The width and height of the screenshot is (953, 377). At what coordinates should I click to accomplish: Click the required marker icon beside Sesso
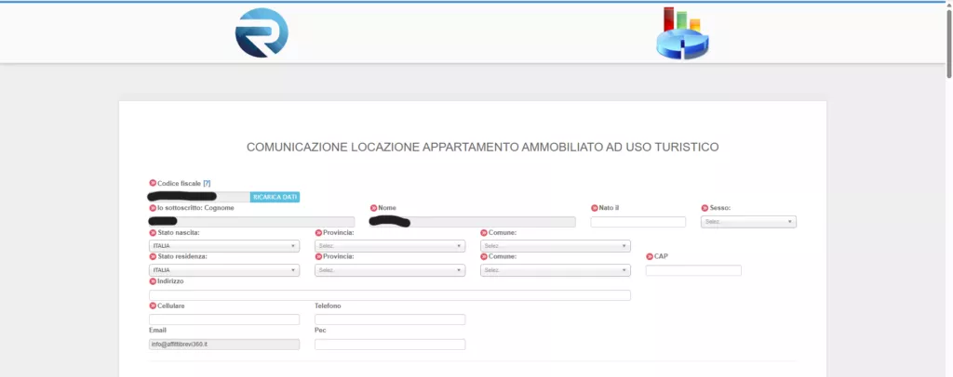coord(705,208)
